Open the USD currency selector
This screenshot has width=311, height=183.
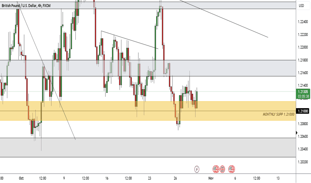tap(301, 6)
